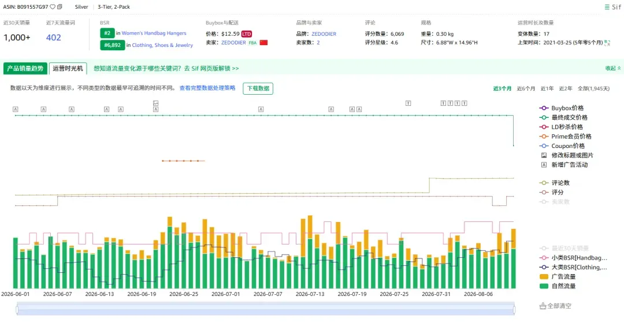This screenshot has height=333, width=624.
Task: Select the 产品销量趋势 tab
Action: click(x=25, y=69)
